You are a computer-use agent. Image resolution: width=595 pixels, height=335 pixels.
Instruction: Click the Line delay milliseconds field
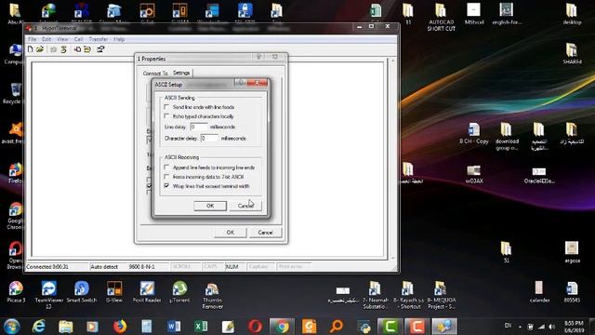click(199, 127)
